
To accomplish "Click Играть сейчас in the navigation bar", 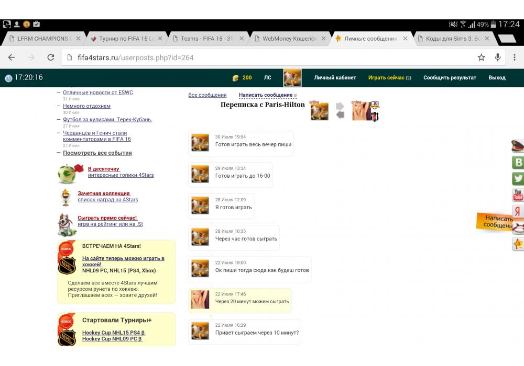I will point(386,78).
